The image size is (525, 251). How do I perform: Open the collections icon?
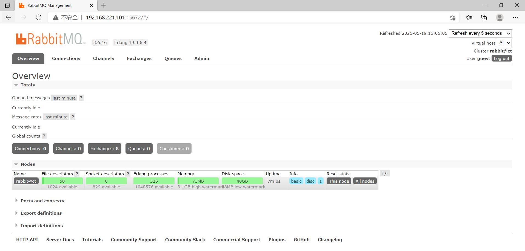coord(484,17)
